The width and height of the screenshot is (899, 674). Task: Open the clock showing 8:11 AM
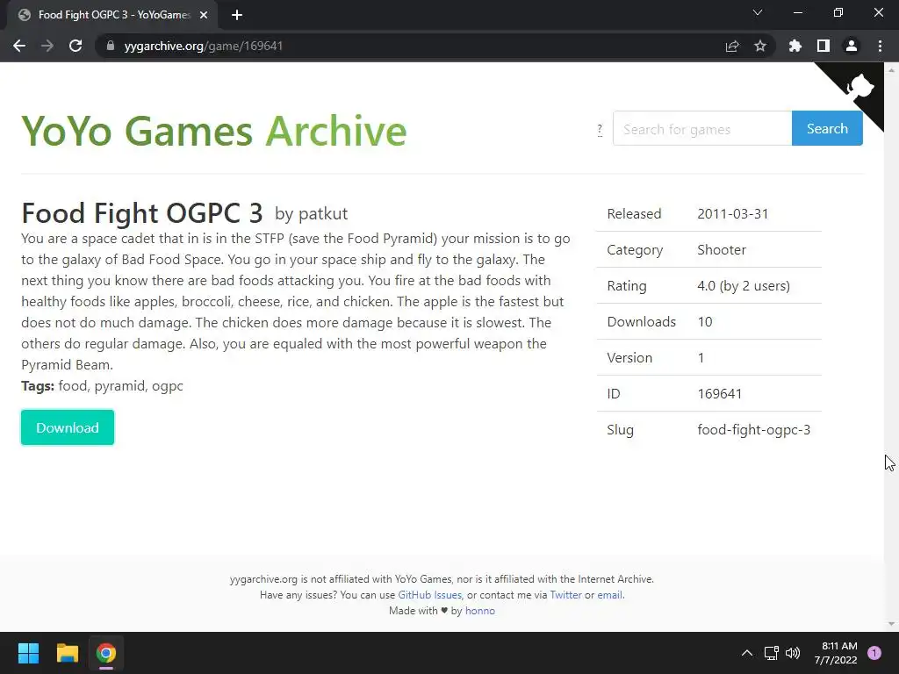point(836,653)
